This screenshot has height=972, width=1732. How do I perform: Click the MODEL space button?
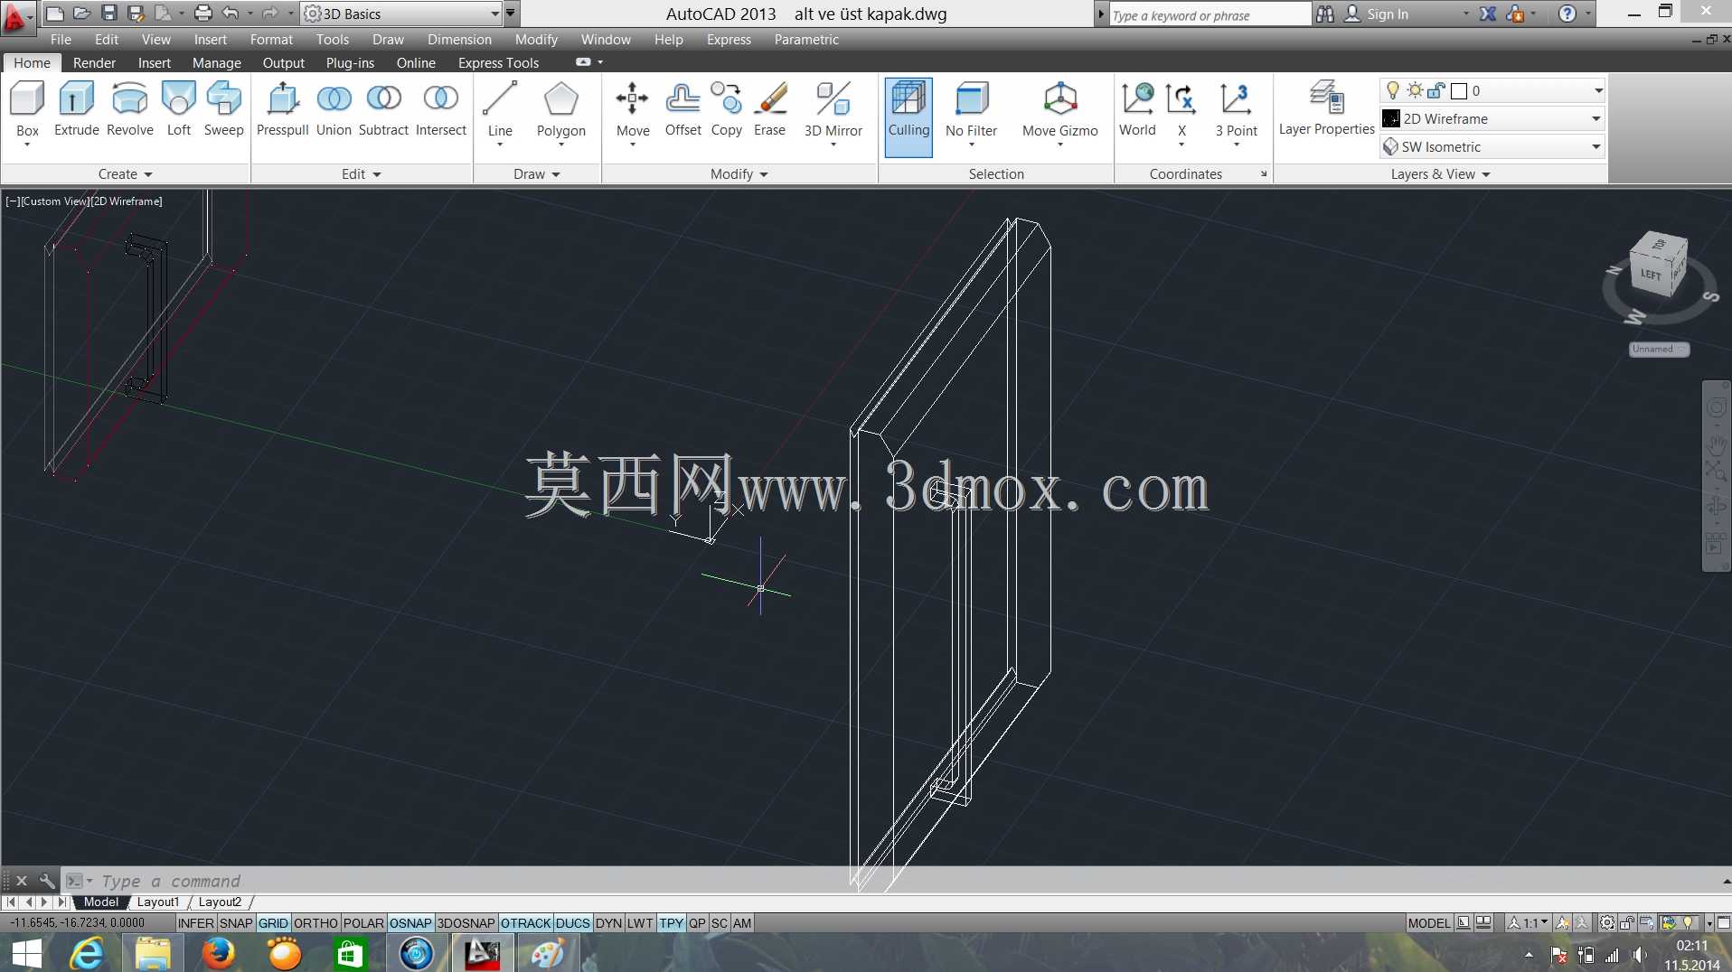coord(1428,923)
